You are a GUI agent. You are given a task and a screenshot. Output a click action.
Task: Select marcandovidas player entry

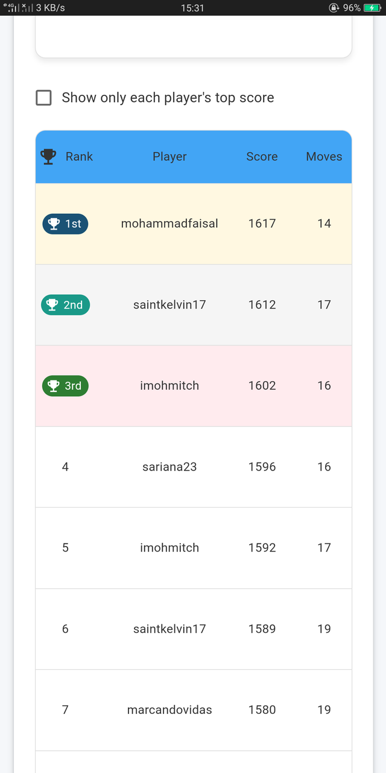point(169,710)
